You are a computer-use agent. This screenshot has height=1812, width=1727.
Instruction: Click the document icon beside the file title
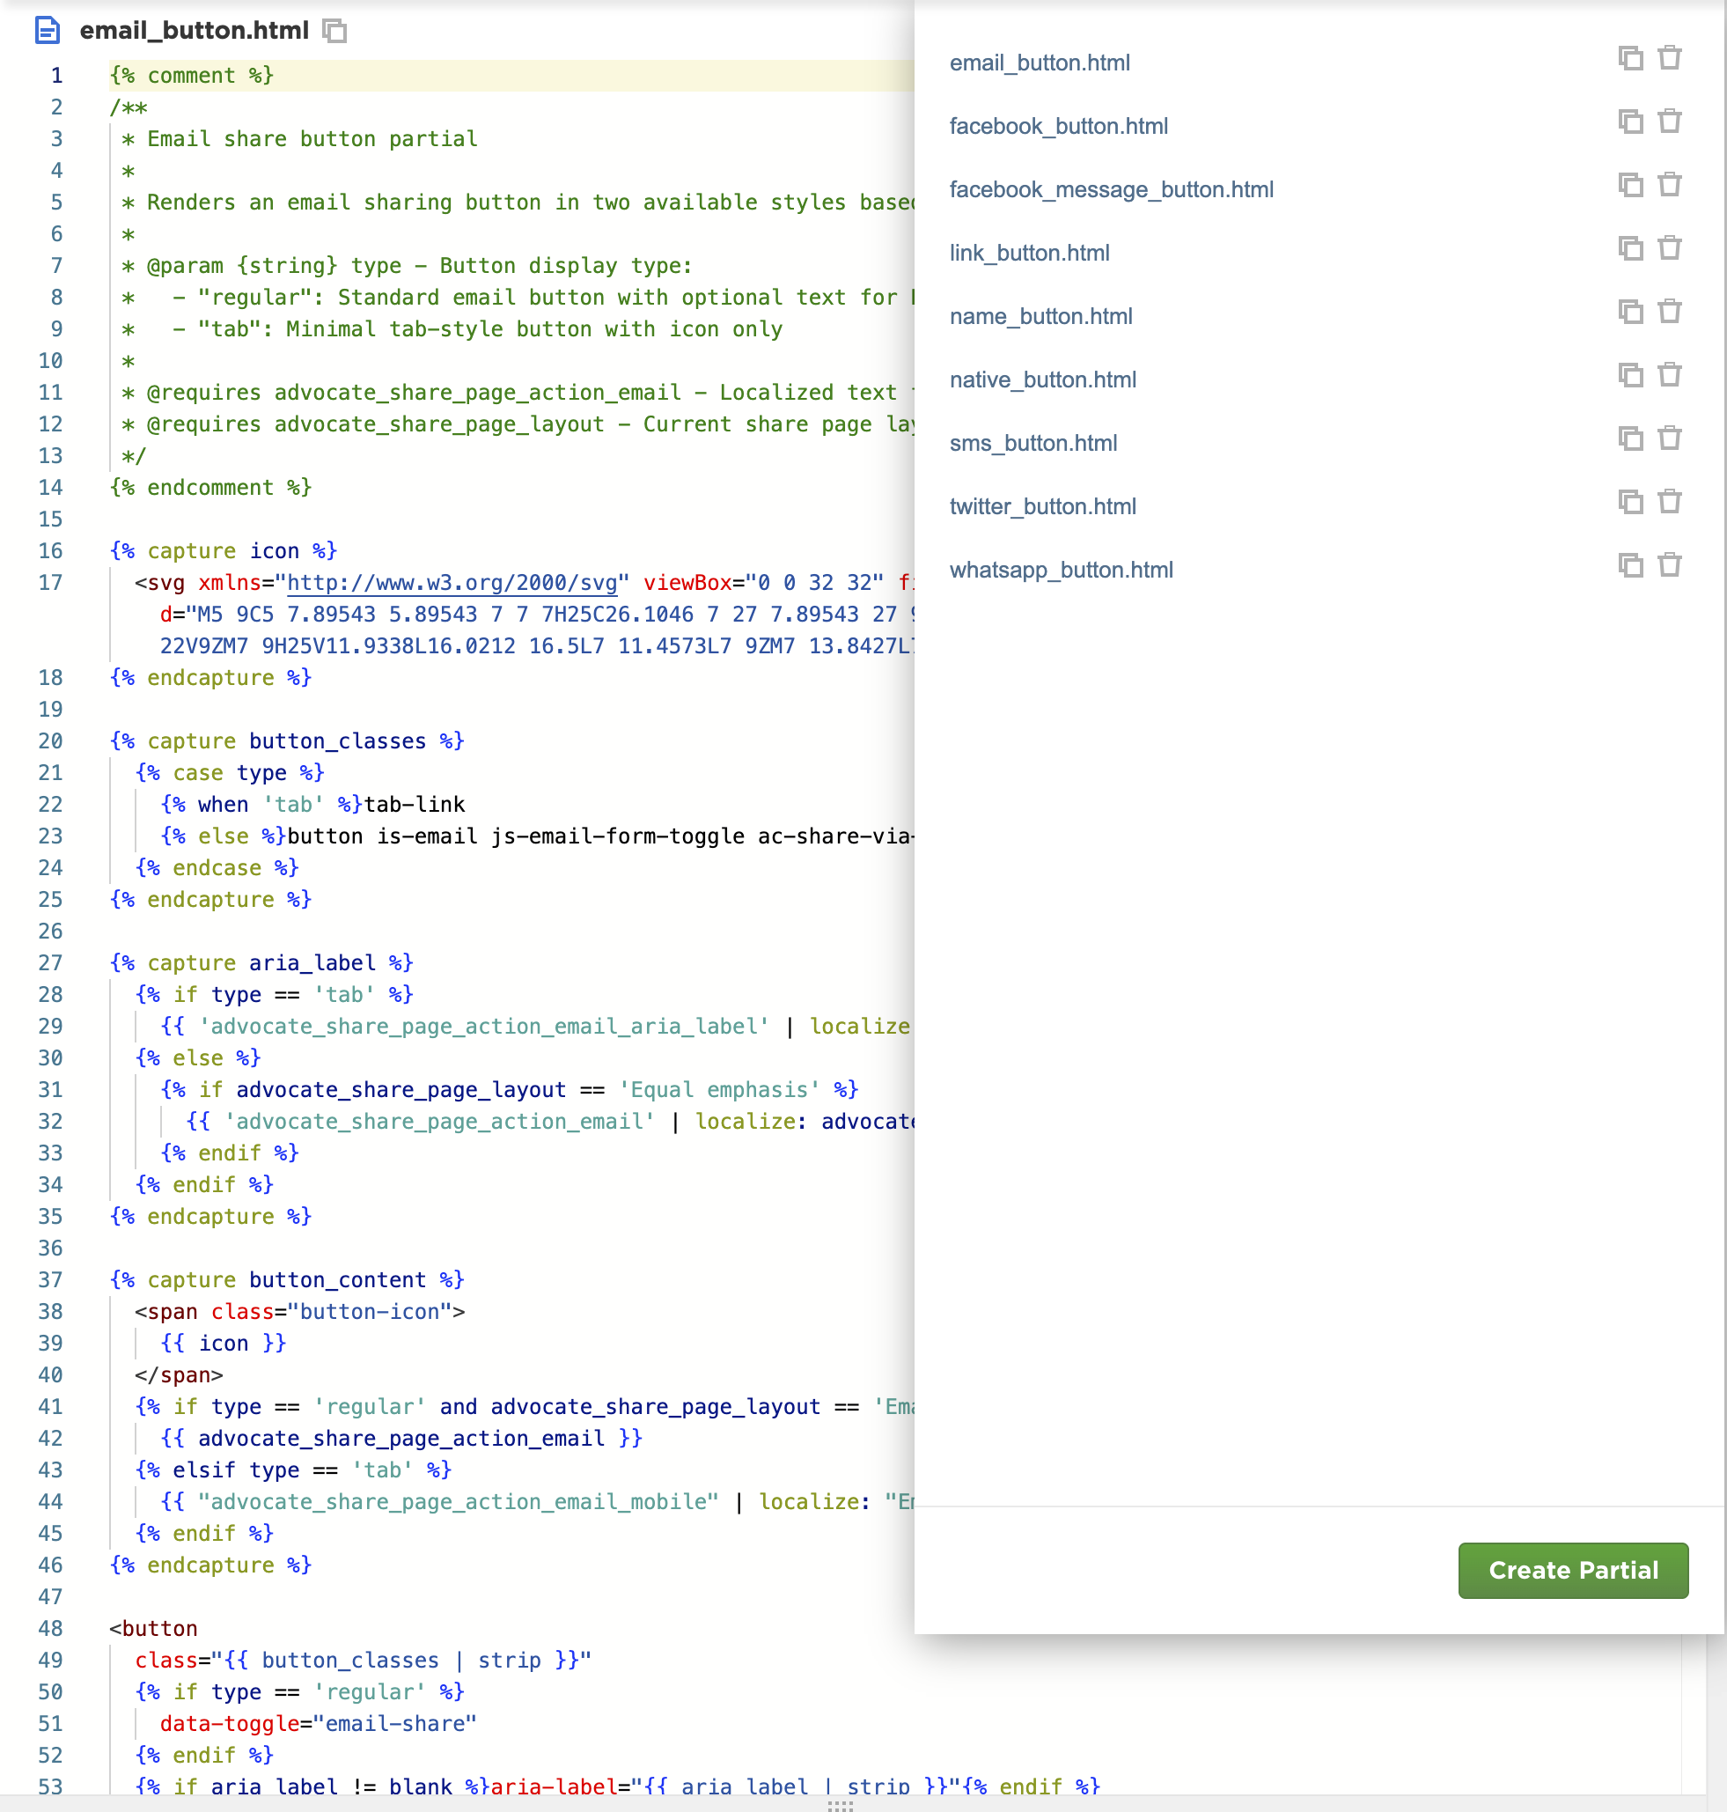(x=47, y=32)
